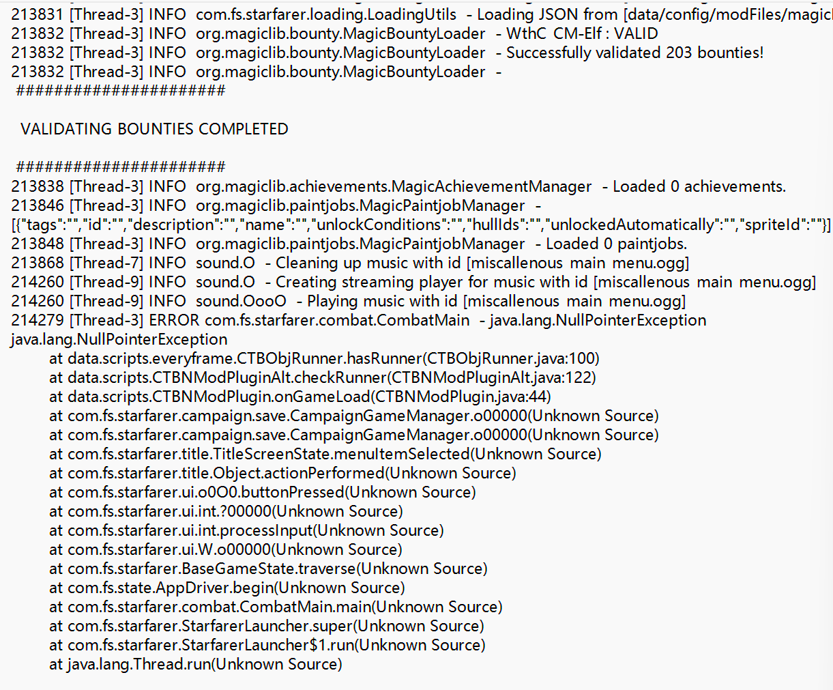Click the 'Loaded 0 achievements.' message
Screen dimensions: 833x690
coord(699,186)
